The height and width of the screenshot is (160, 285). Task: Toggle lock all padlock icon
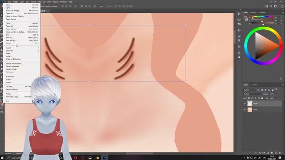pyautogui.click(x=262, y=98)
